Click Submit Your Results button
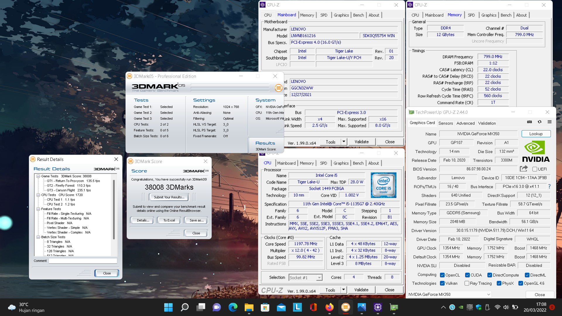The height and width of the screenshot is (316, 562). pos(169,197)
